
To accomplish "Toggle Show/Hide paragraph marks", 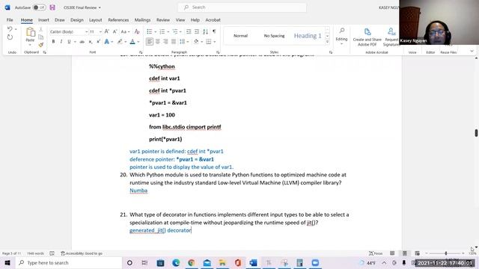I will pos(214,31).
